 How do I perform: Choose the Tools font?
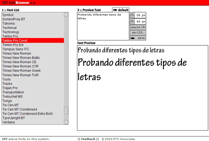coord(33,79)
